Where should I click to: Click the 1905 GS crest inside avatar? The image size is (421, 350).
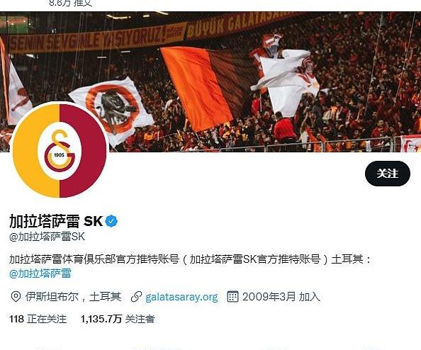point(60,151)
